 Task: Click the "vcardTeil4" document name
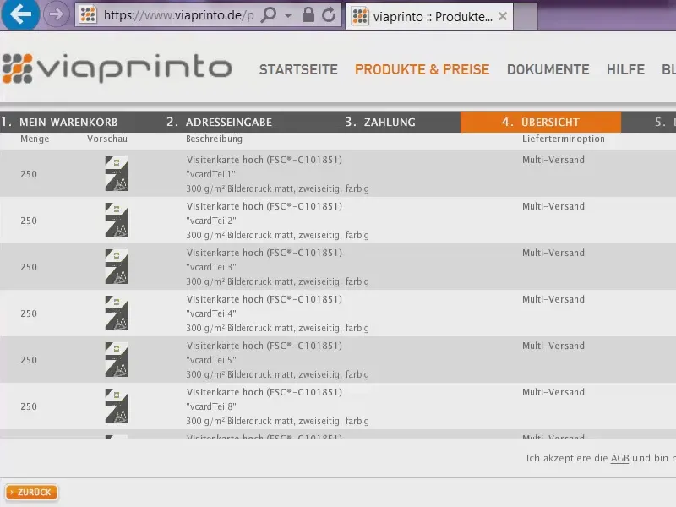211,313
